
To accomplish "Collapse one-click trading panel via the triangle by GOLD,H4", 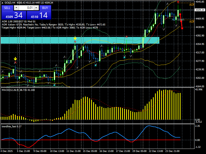I will pyautogui.click(x=3, y=3).
